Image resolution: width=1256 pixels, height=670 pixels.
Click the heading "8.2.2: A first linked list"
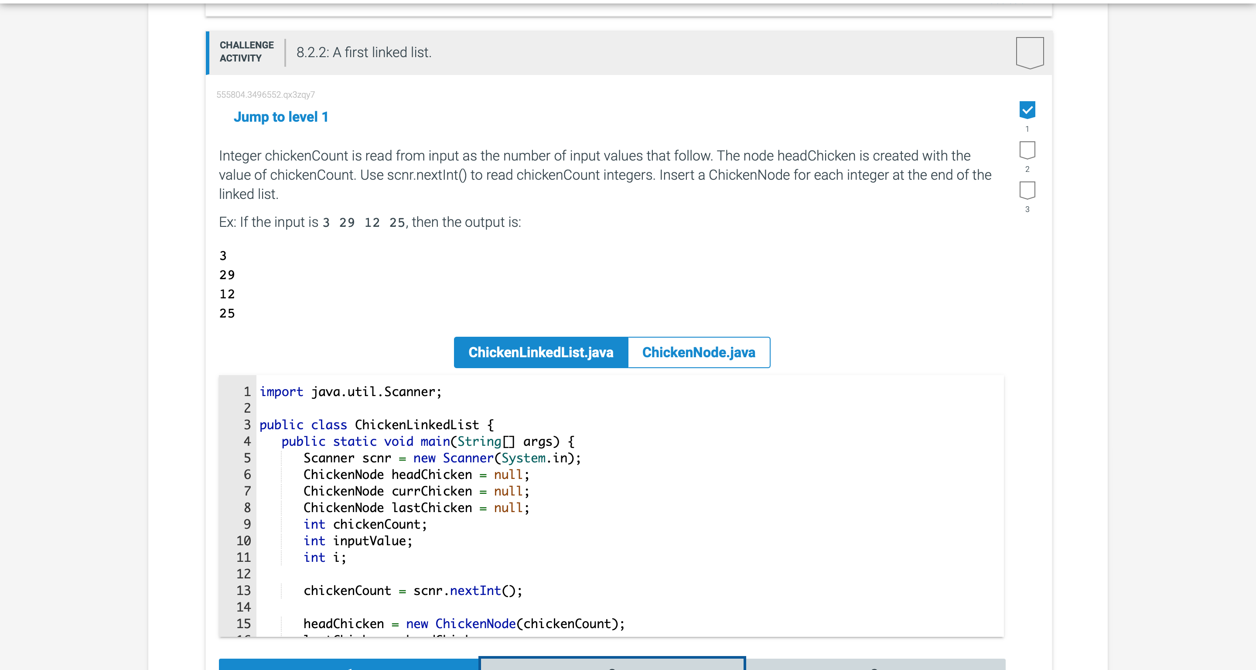(x=363, y=52)
